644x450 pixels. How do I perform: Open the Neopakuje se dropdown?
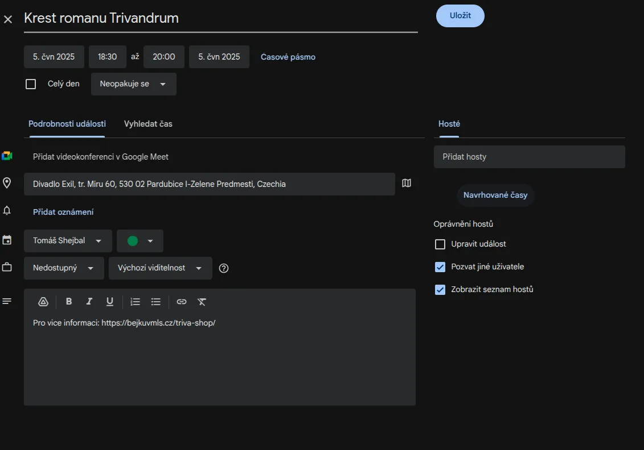tap(133, 84)
